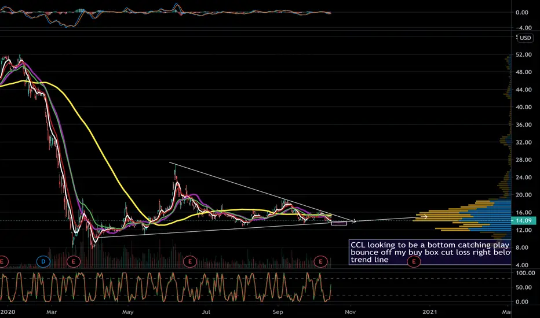Click the 32.00 price axis label

click(523, 142)
